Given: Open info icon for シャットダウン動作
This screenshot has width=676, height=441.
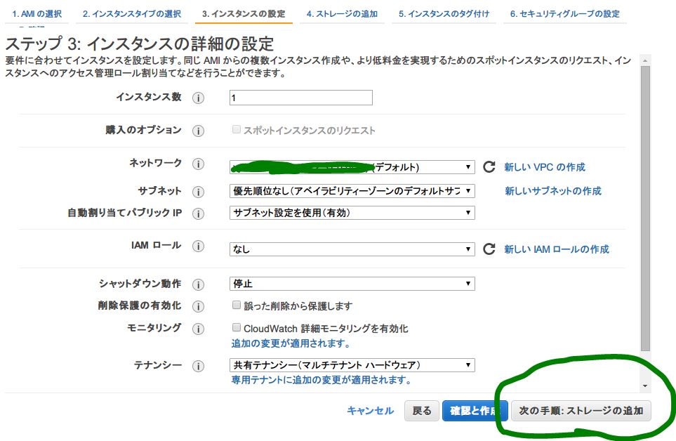Looking at the screenshot, I should pyautogui.click(x=198, y=284).
